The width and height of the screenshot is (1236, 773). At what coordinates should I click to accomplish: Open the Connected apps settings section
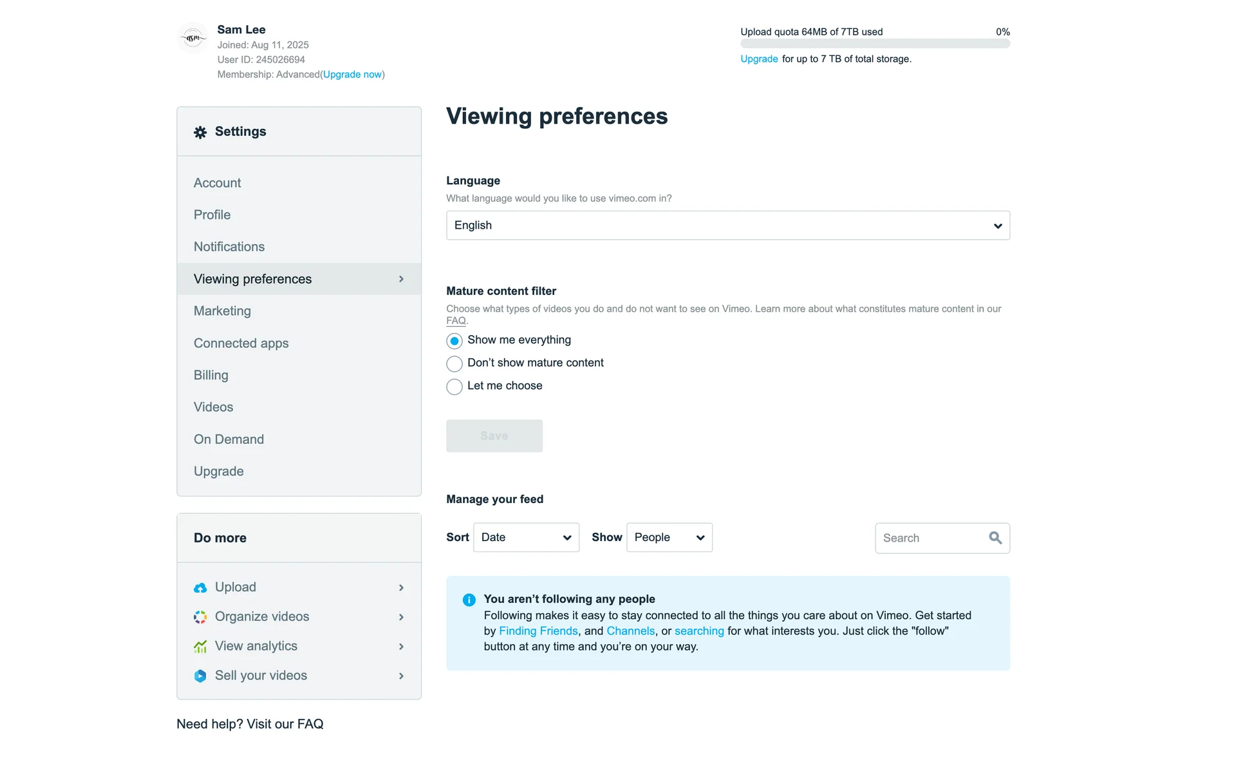pyautogui.click(x=241, y=343)
